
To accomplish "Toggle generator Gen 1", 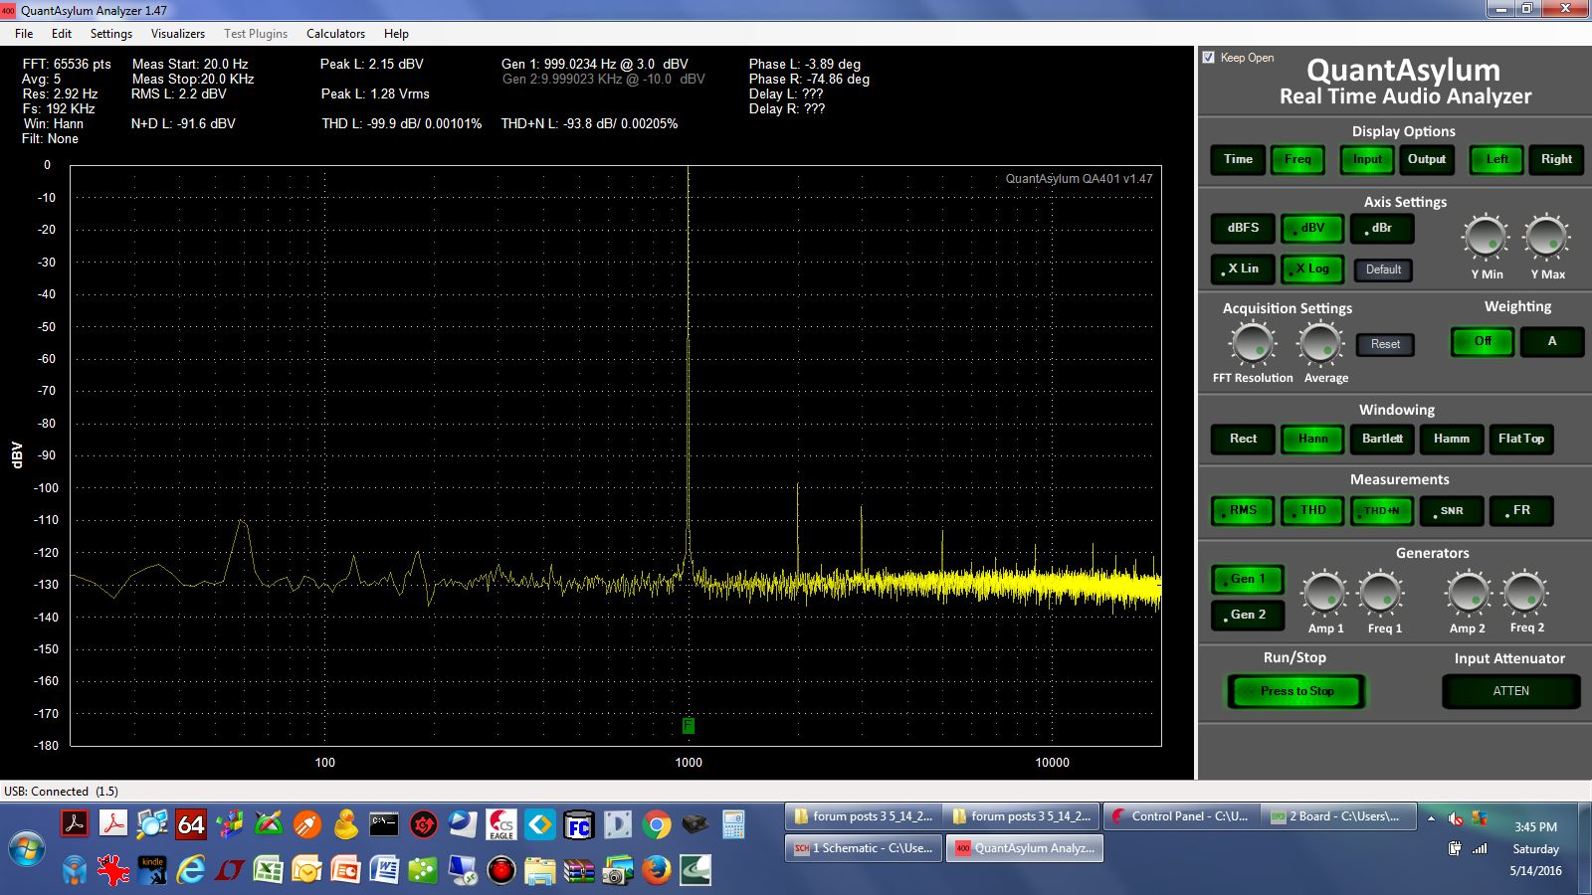I will [1248, 579].
